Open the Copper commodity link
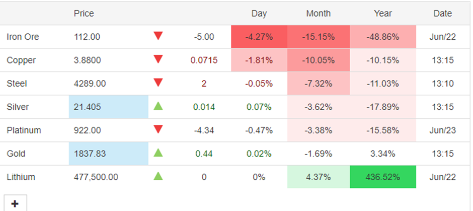This screenshot has height=211, width=473. coord(21,60)
